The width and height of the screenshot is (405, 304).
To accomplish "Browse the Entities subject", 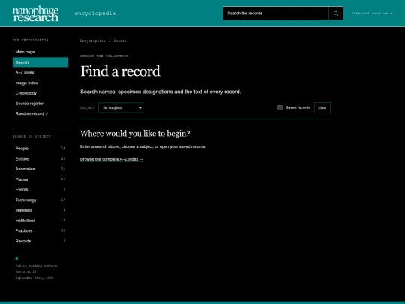I will pyautogui.click(x=40, y=158).
